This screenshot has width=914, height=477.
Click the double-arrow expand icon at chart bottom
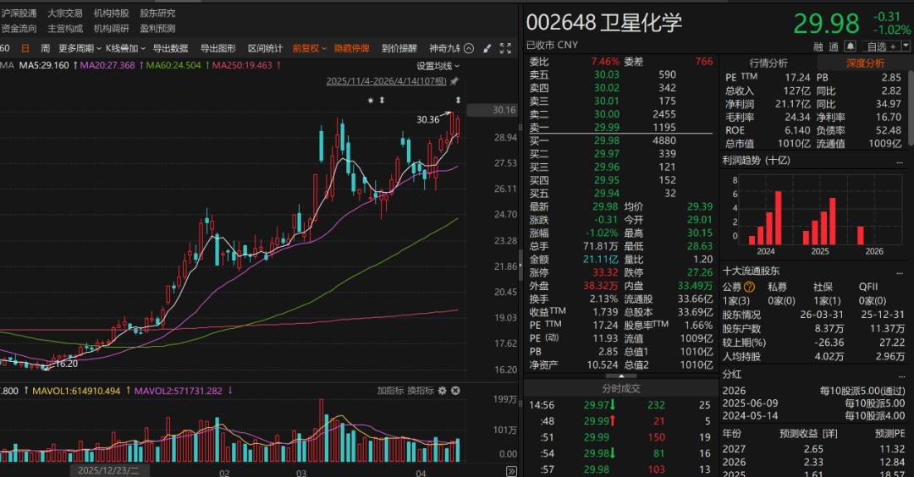(511, 471)
